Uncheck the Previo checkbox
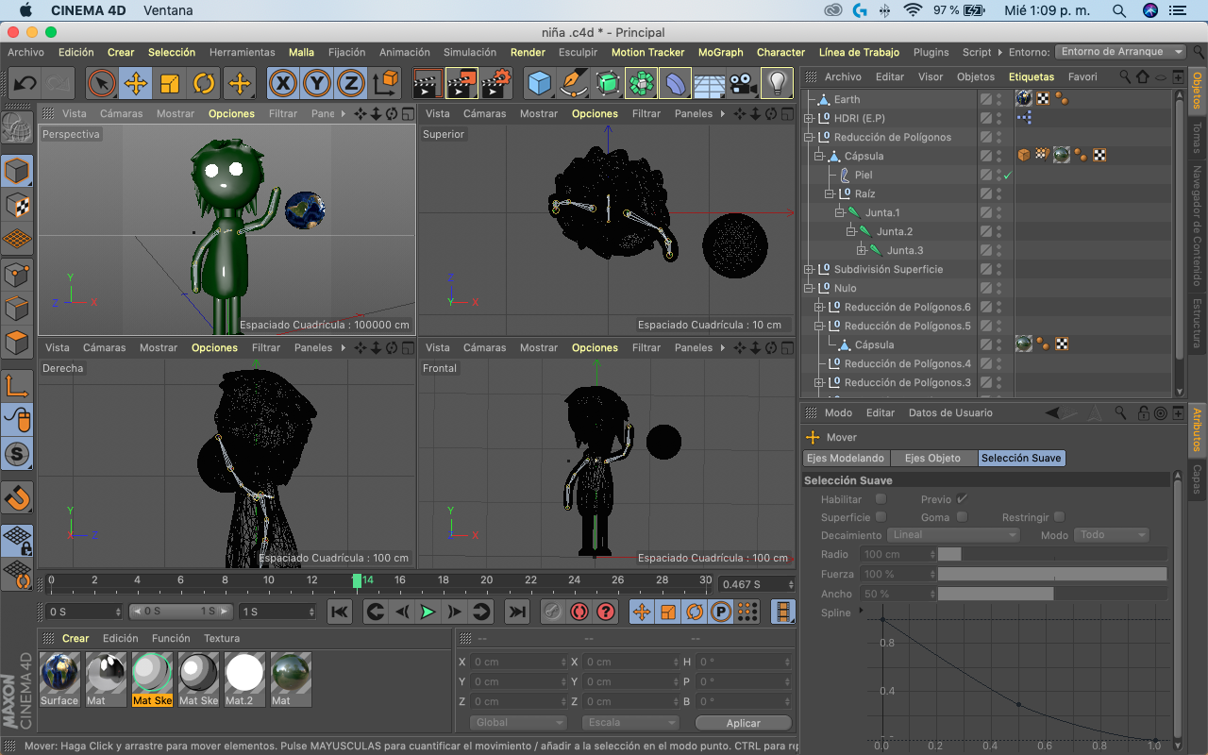1208x755 pixels. 962,498
